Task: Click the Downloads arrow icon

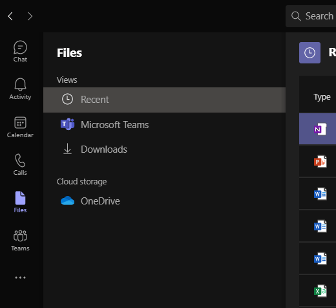Action: click(x=67, y=149)
